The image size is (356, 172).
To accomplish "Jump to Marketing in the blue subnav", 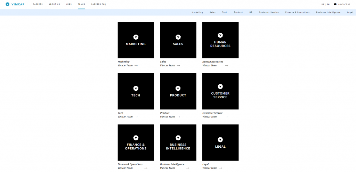I will [197, 12].
